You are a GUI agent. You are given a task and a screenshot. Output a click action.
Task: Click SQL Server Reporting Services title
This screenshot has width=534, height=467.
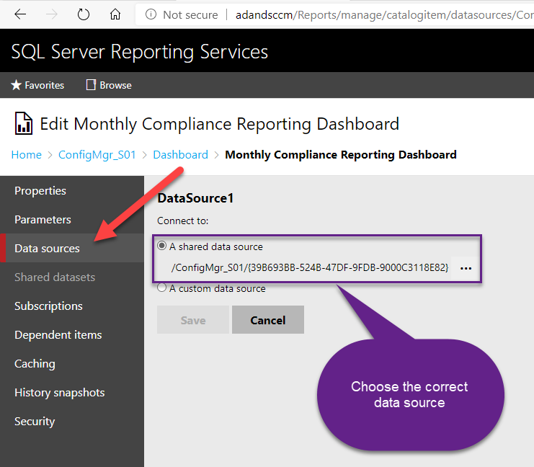140,52
